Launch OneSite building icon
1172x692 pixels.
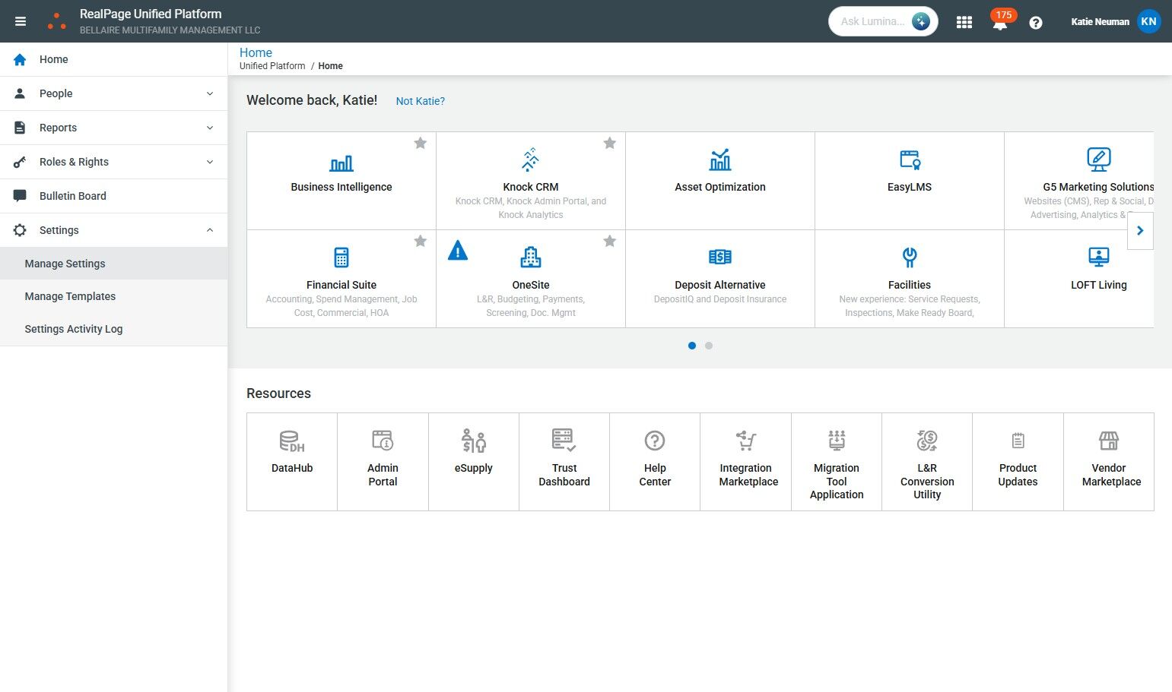pyautogui.click(x=531, y=258)
